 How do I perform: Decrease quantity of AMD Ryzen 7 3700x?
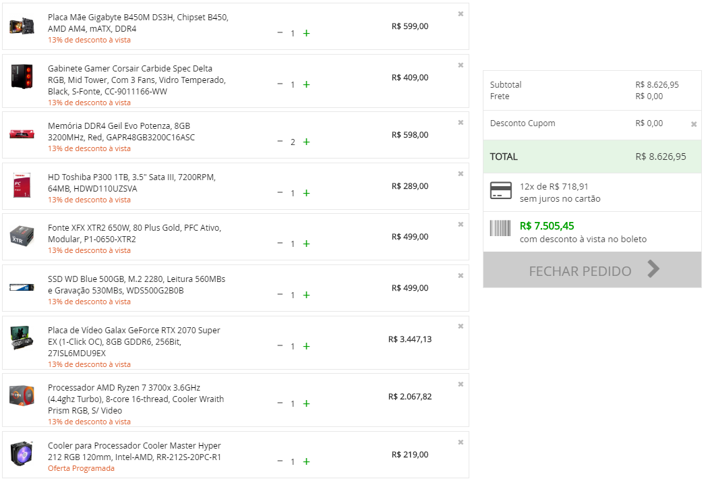pos(280,403)
